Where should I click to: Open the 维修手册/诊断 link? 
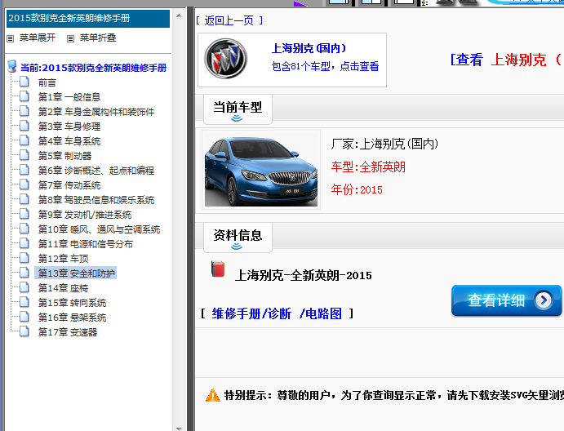(x=251, y=313)
